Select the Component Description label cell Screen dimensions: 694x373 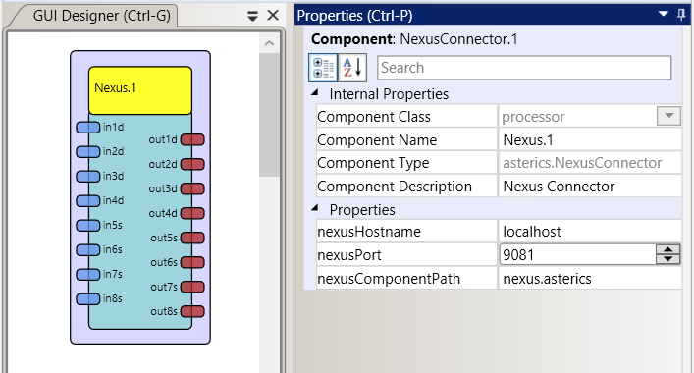click(406, 186)
